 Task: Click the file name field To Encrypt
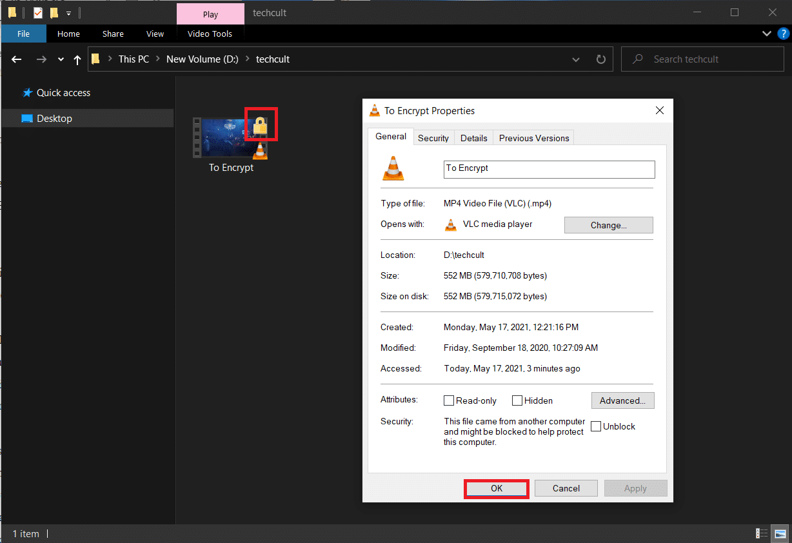(549, 169)
